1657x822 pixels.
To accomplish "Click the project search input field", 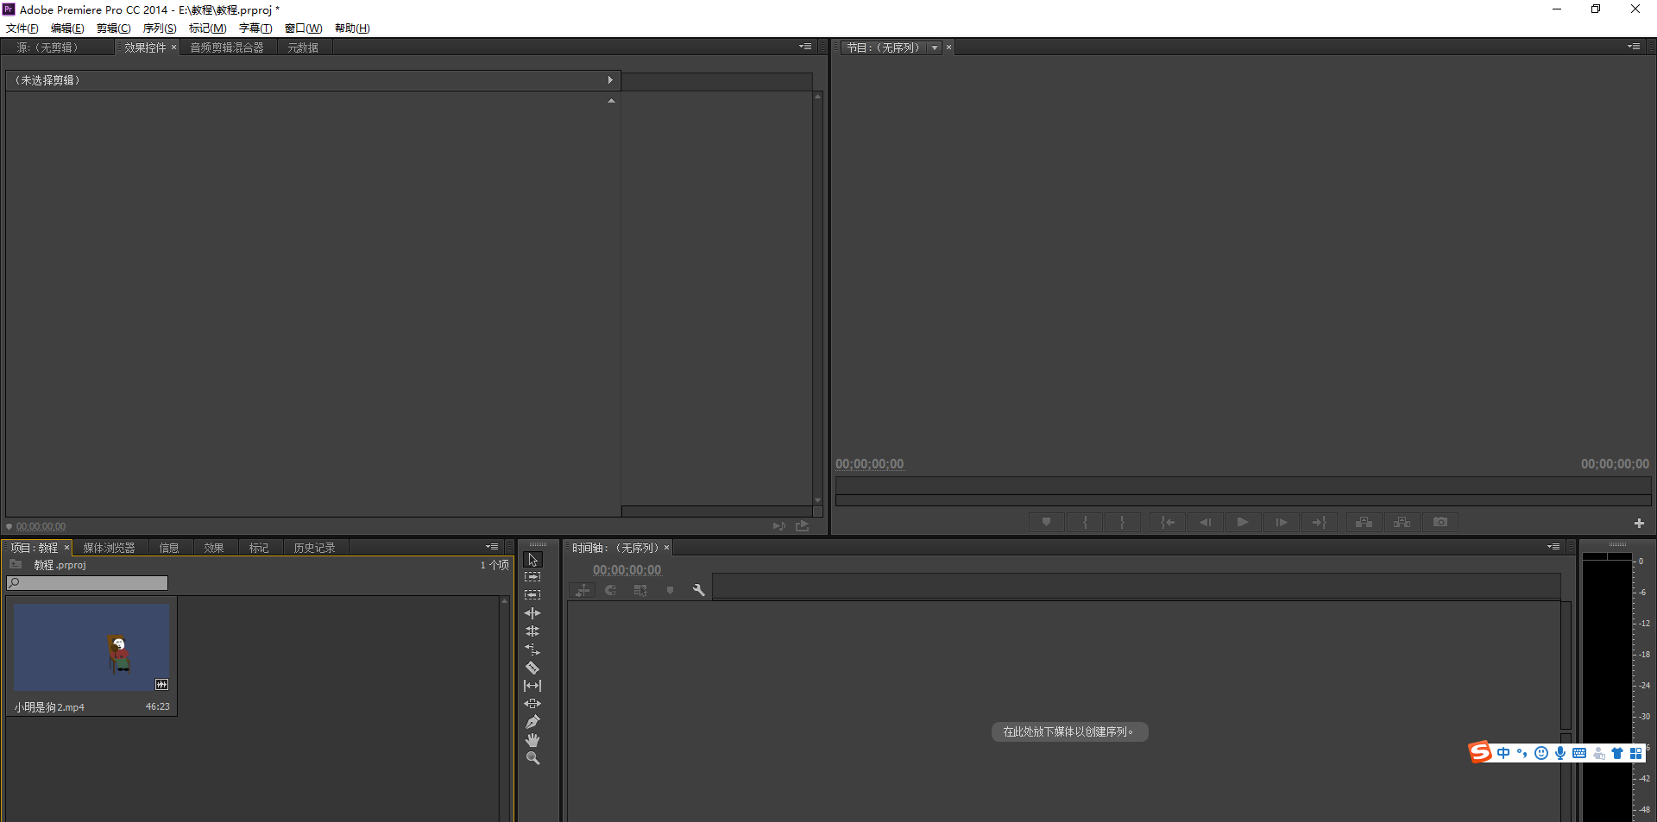I will point(87,583).
